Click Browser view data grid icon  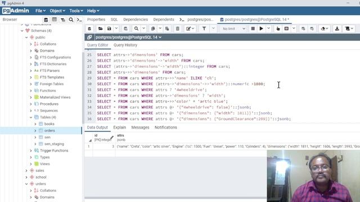[x=55, y=20]
